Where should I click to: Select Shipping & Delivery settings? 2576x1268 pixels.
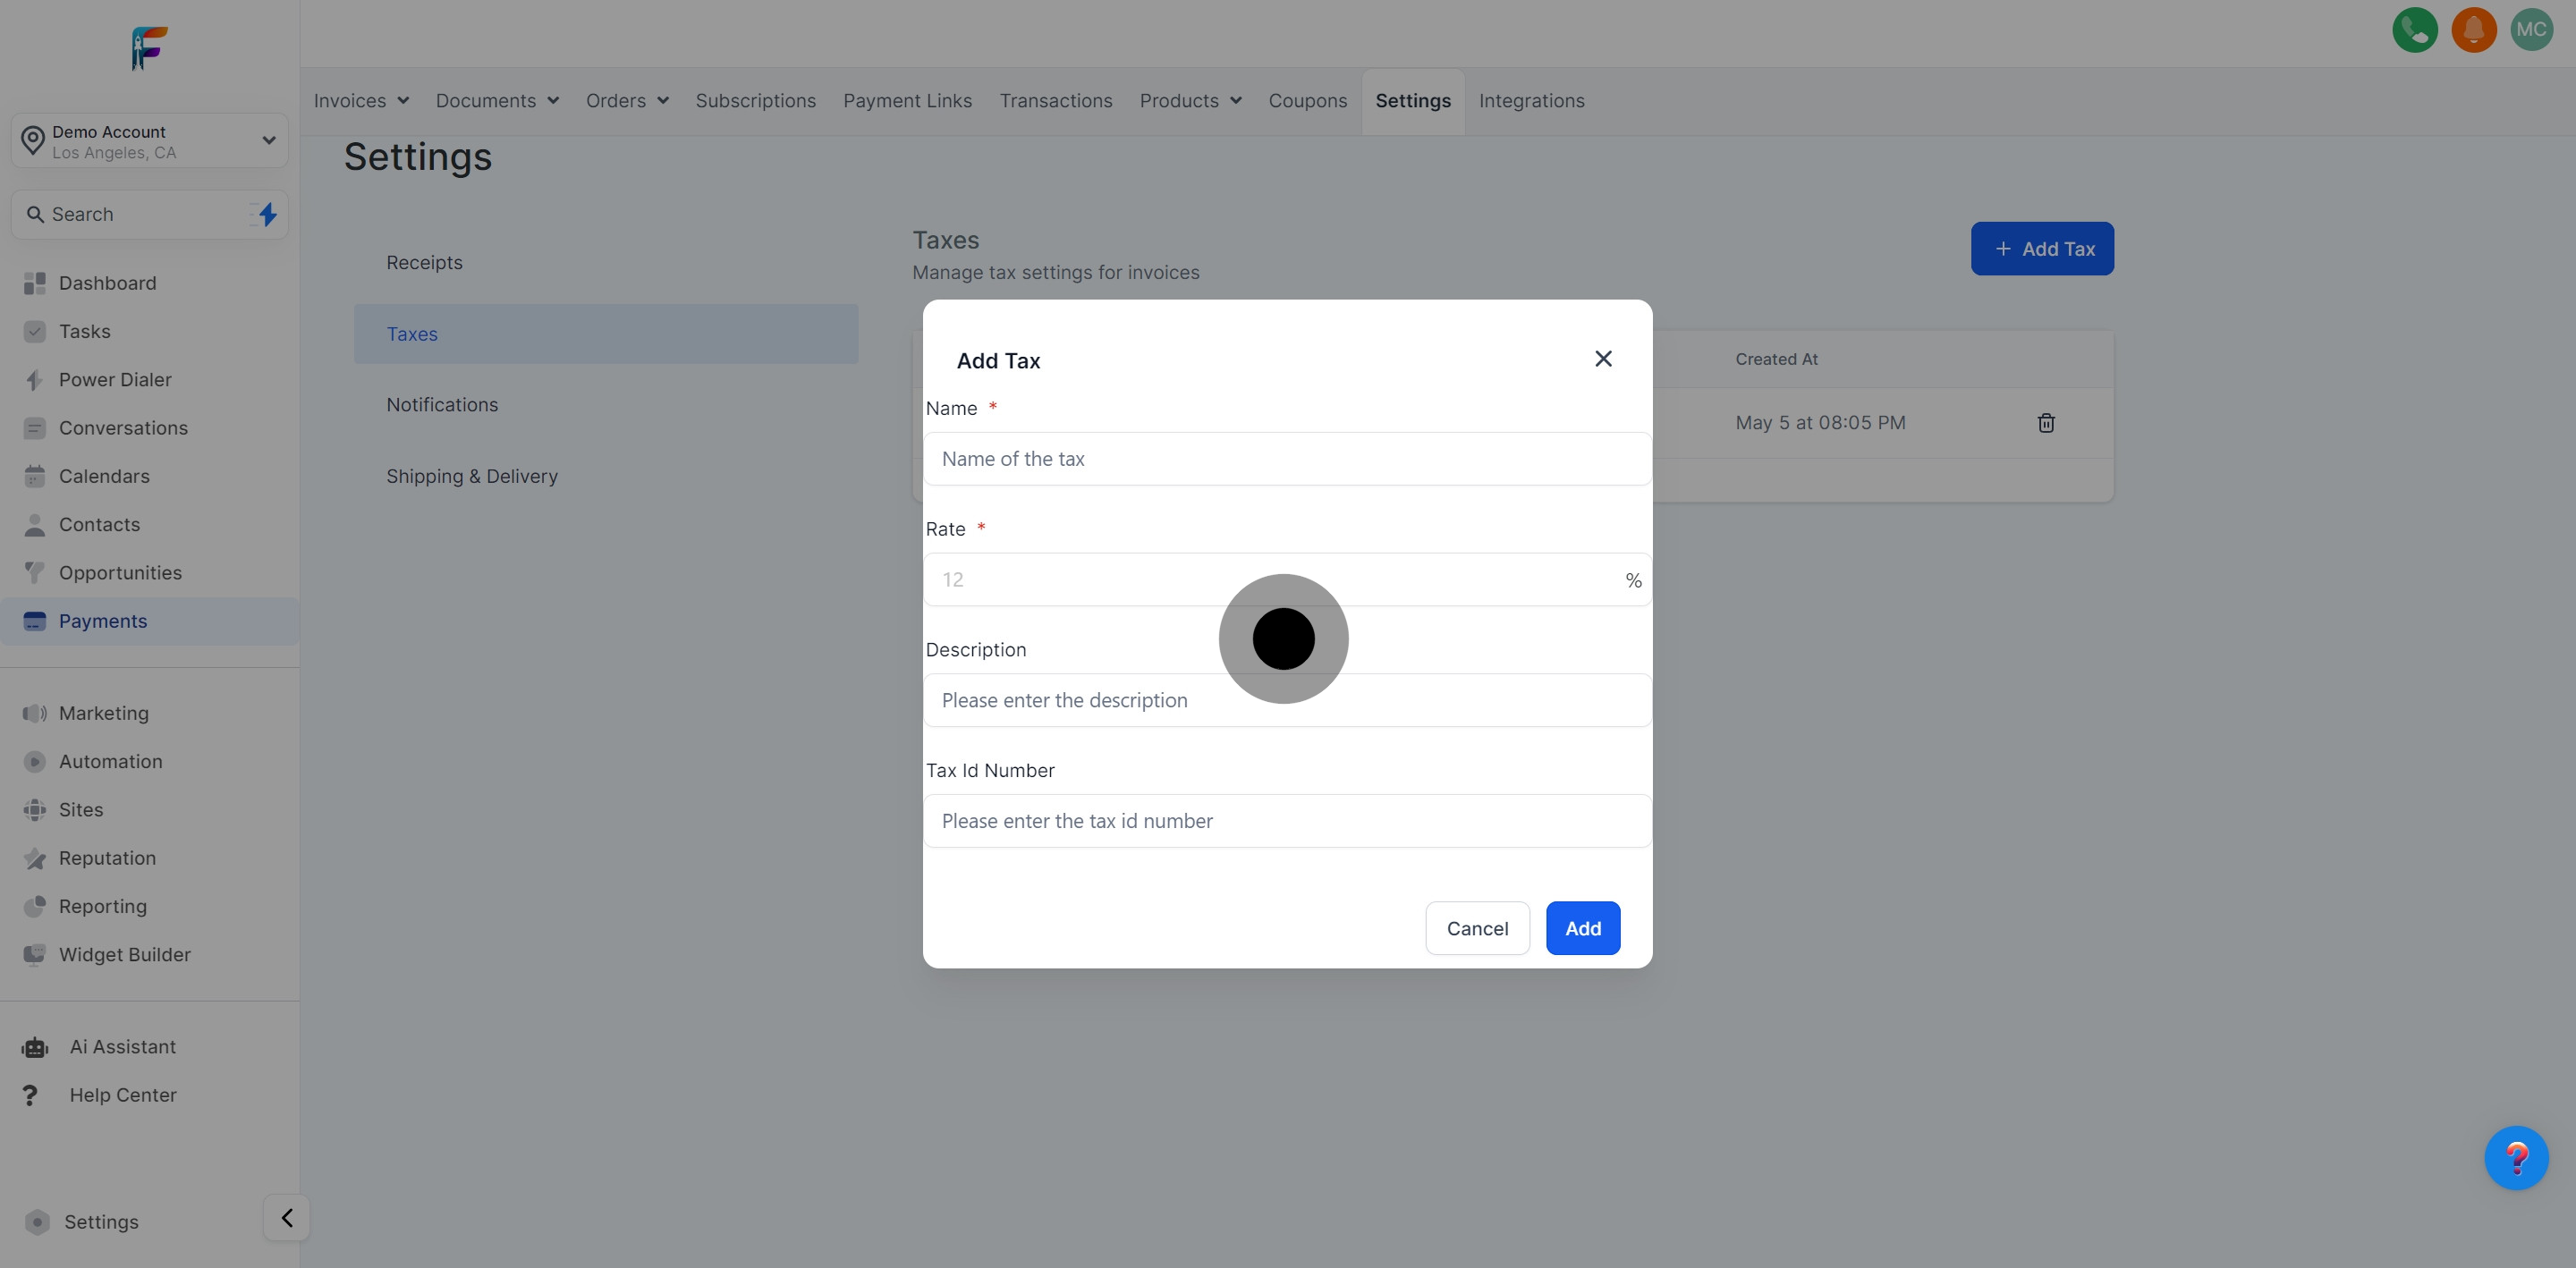[472, 476]
